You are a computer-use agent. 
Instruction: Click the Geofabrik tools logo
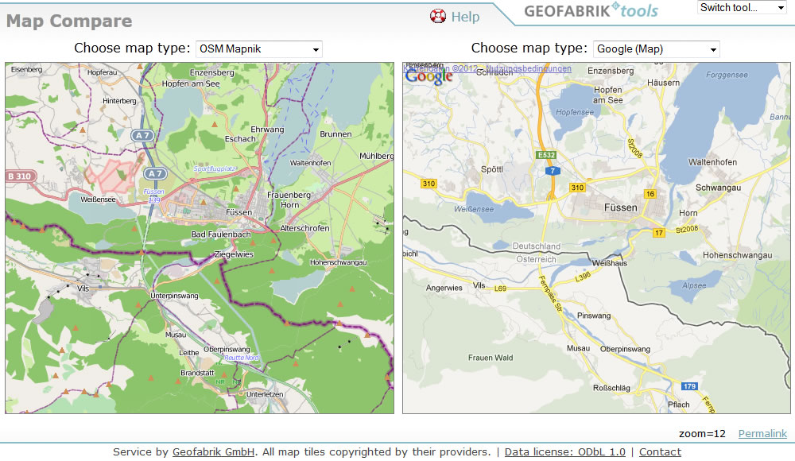coord(591,11)
